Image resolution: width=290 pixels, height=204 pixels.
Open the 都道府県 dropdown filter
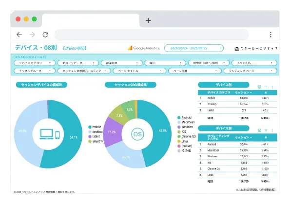(x=122, y=63)
